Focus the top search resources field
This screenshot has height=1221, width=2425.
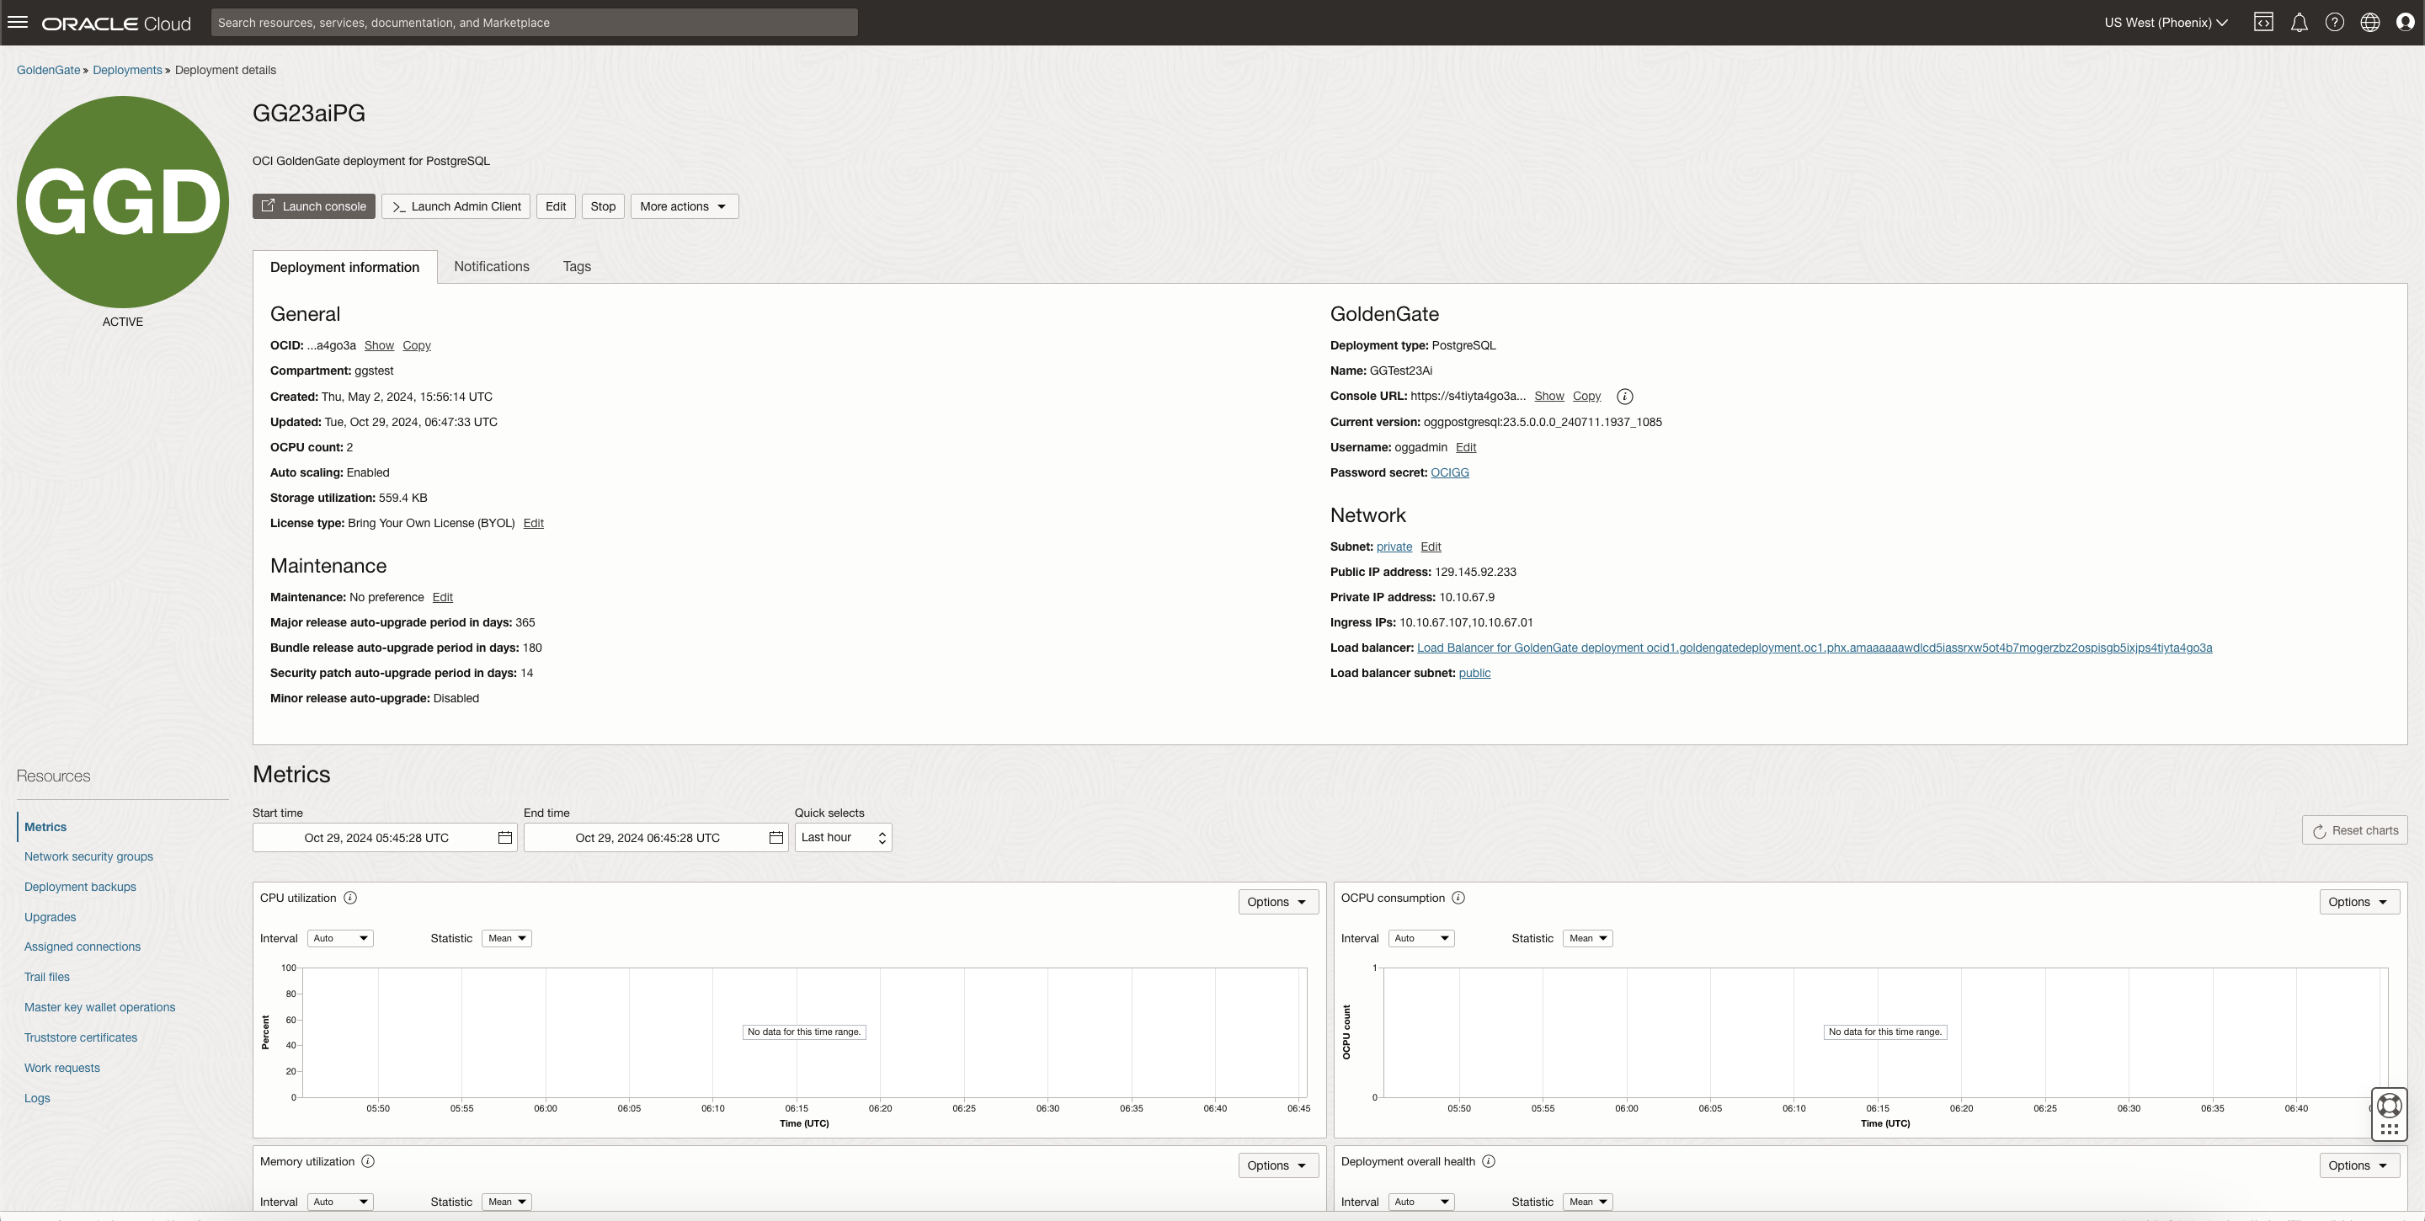pos(534,23)
